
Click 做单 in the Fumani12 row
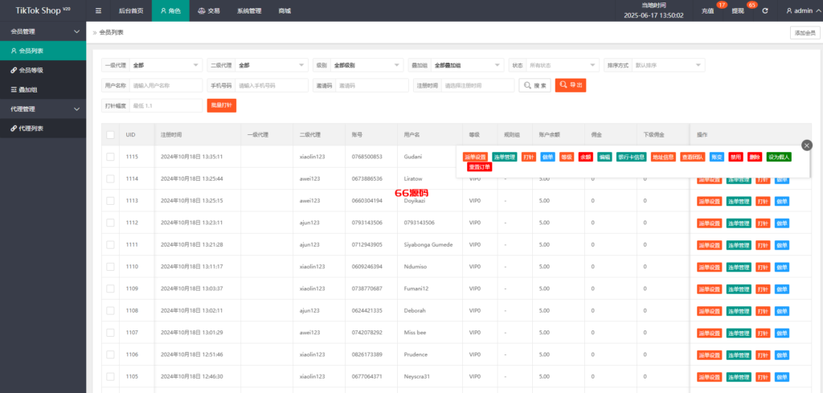click(x=782, y=289)
